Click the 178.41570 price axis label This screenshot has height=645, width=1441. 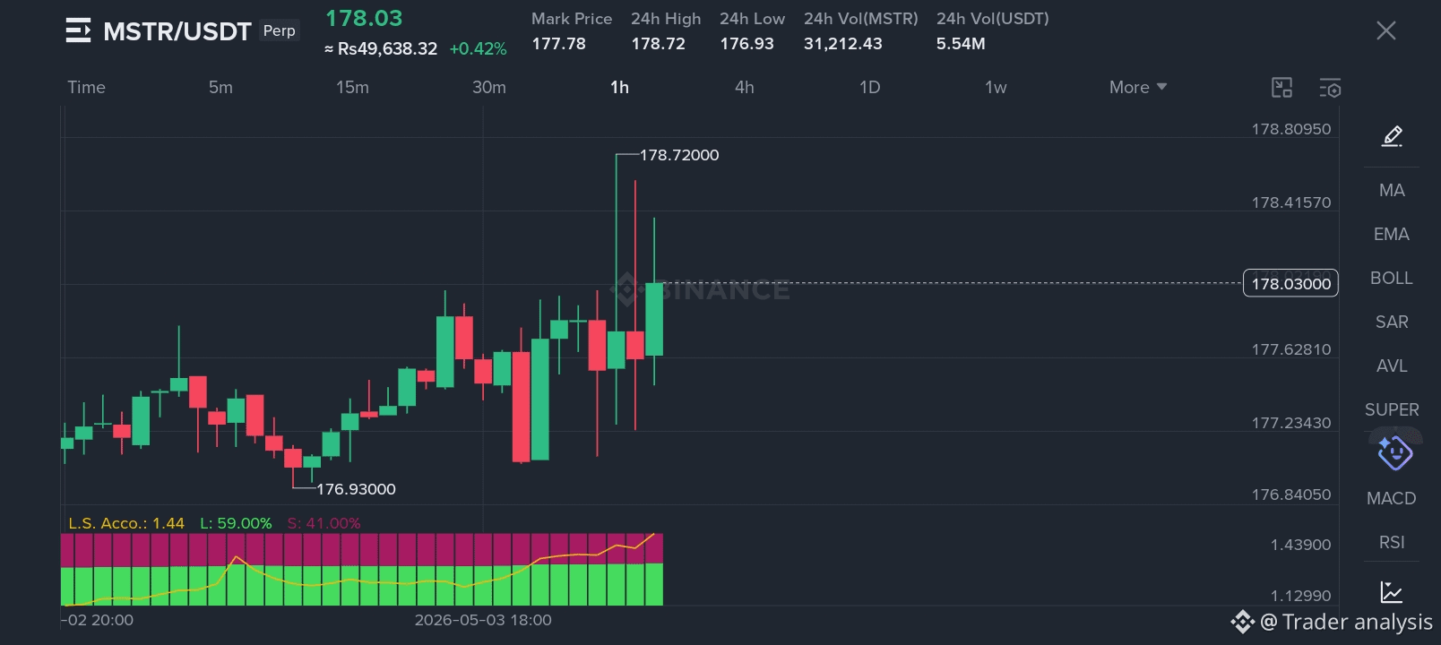tap(1291, 202)
